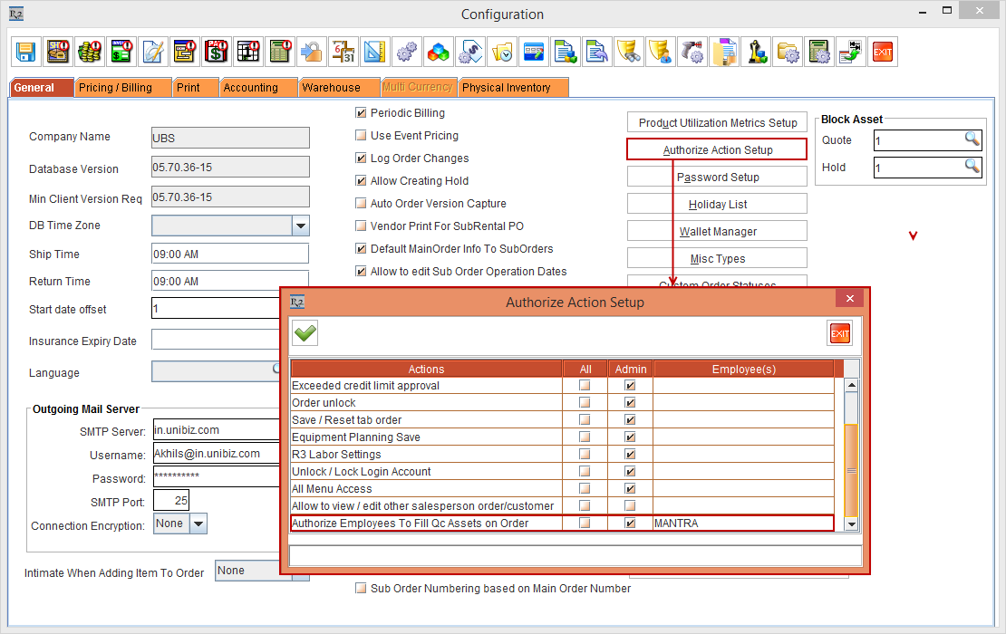Open the calendar icon showing 31

343,52
